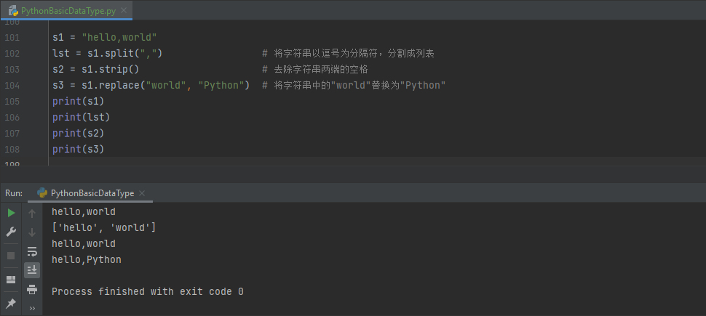This screenshot has height=316, width=706.
Task: Click the green Rerun button in Run panel
Action: [x=11, y=213]
